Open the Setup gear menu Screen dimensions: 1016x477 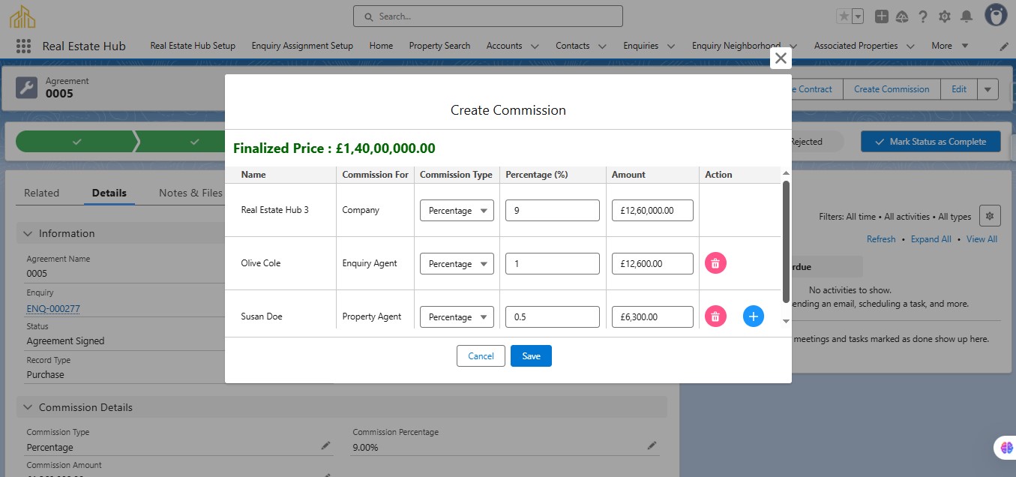tap(945, 16)
